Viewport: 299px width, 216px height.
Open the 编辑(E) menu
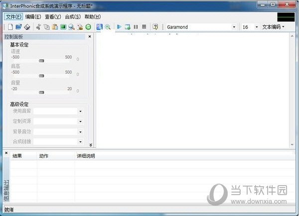click(x=33, y=17)
